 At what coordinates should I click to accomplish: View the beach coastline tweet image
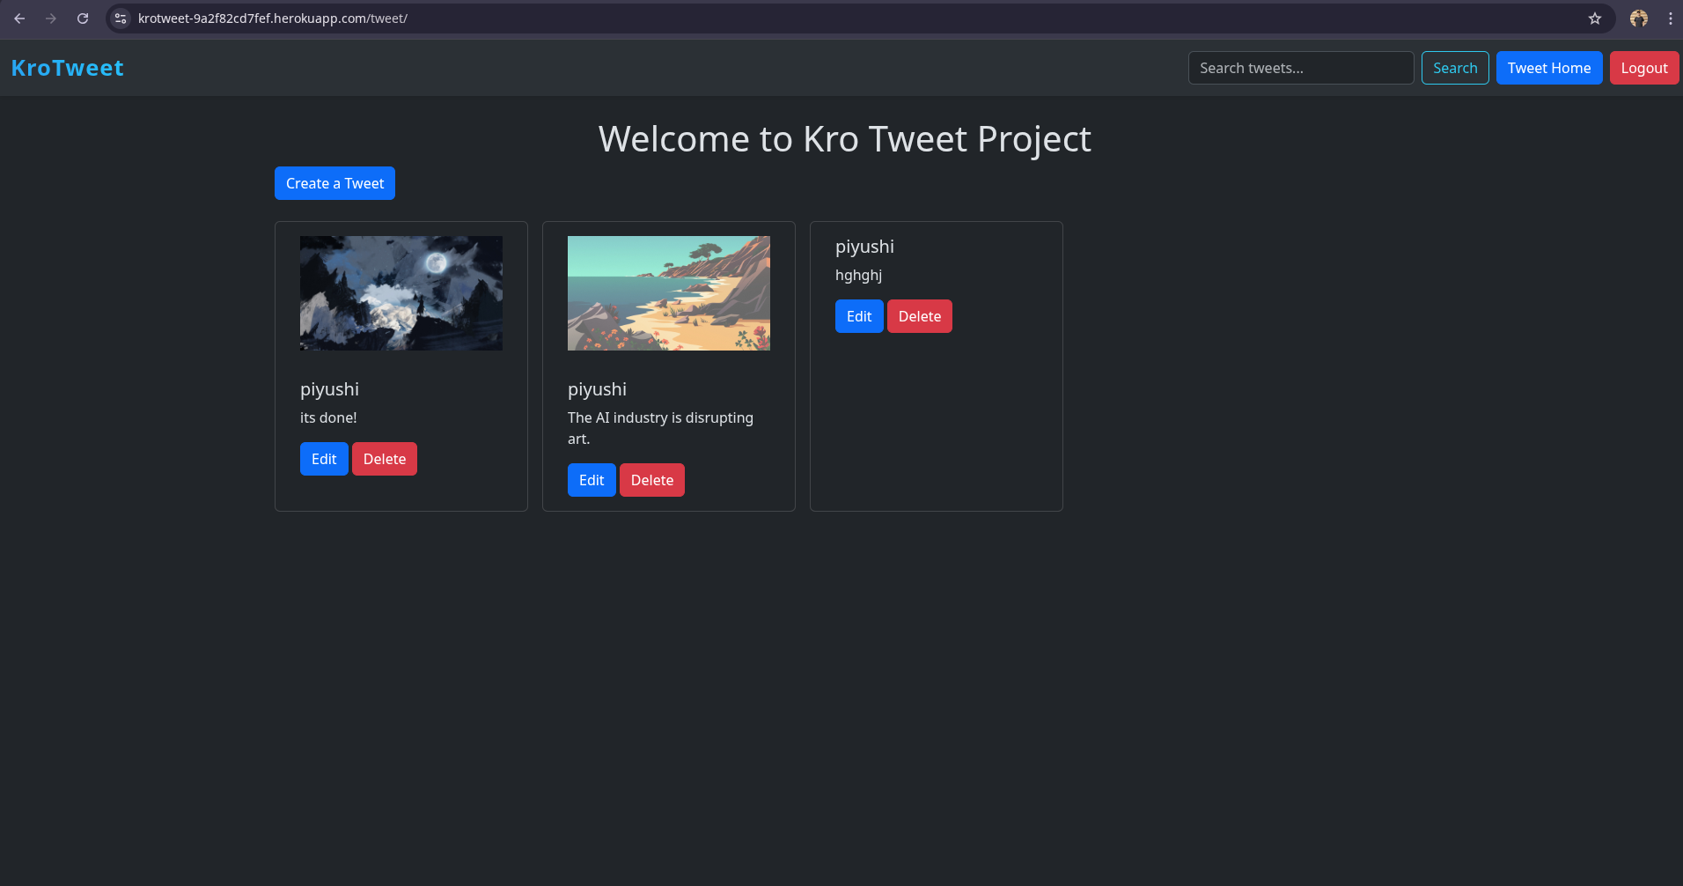668,292
